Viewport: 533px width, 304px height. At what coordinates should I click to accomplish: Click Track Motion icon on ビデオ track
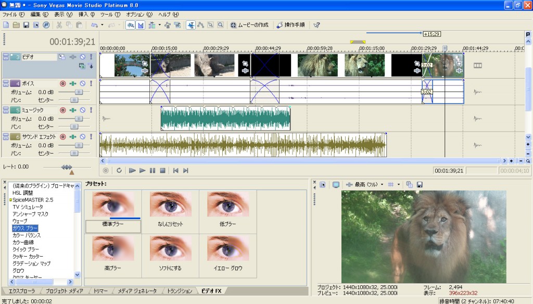pos(61,57)
